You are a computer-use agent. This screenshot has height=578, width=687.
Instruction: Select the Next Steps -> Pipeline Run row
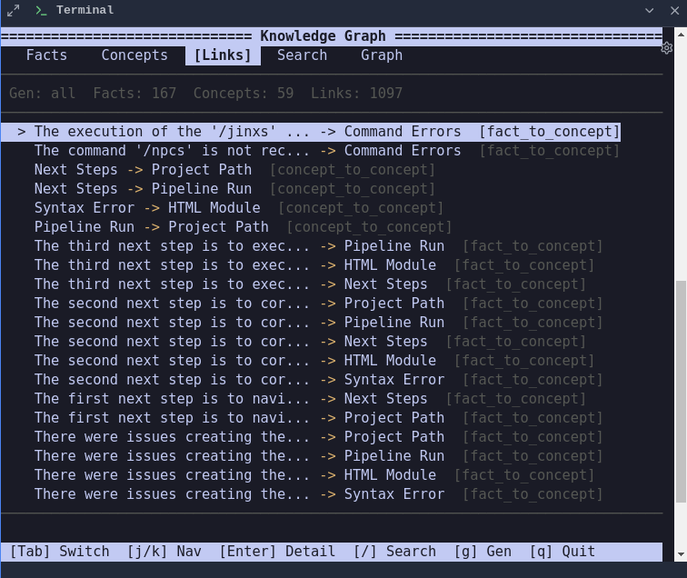tap(234, 189)
